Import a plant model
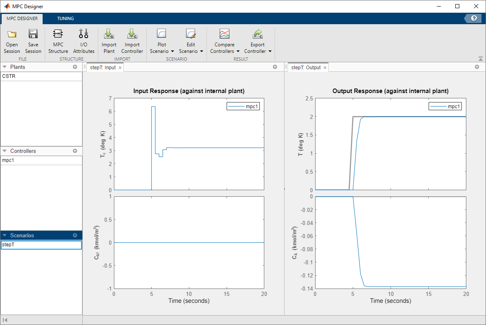Image resolution: width=486 pixels, height=325 pixels. pyautogui.click(x=109, y=40)
